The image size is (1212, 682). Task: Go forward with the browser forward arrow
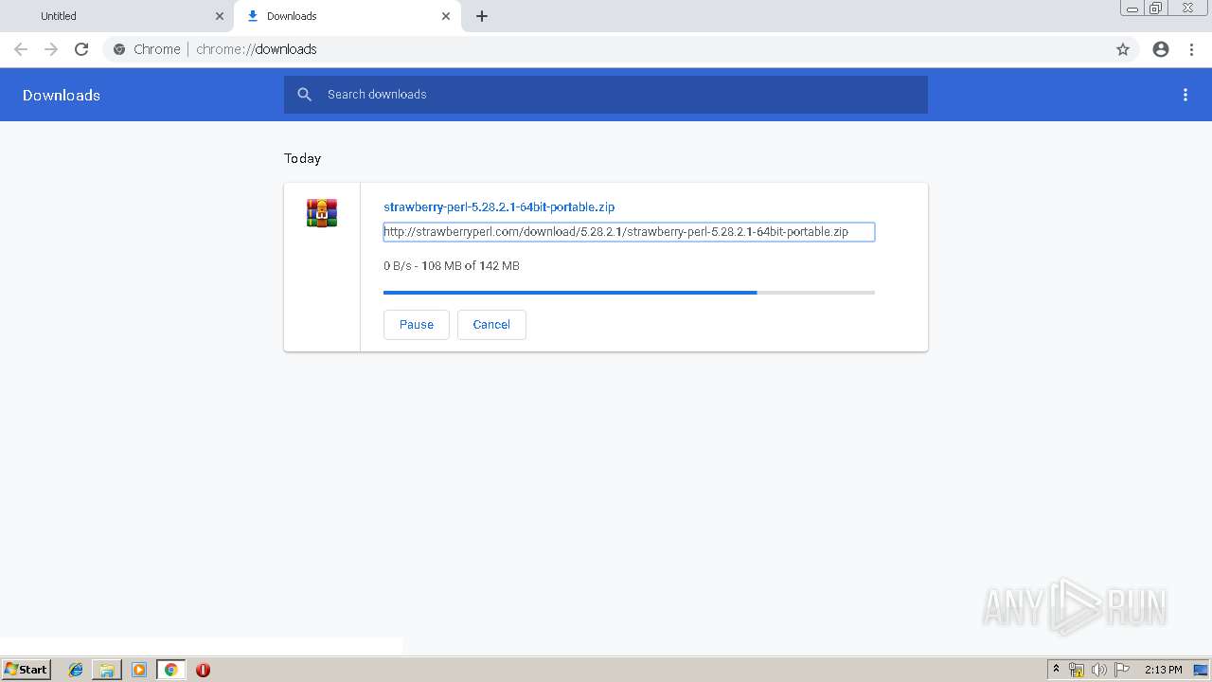coord(51,49)
